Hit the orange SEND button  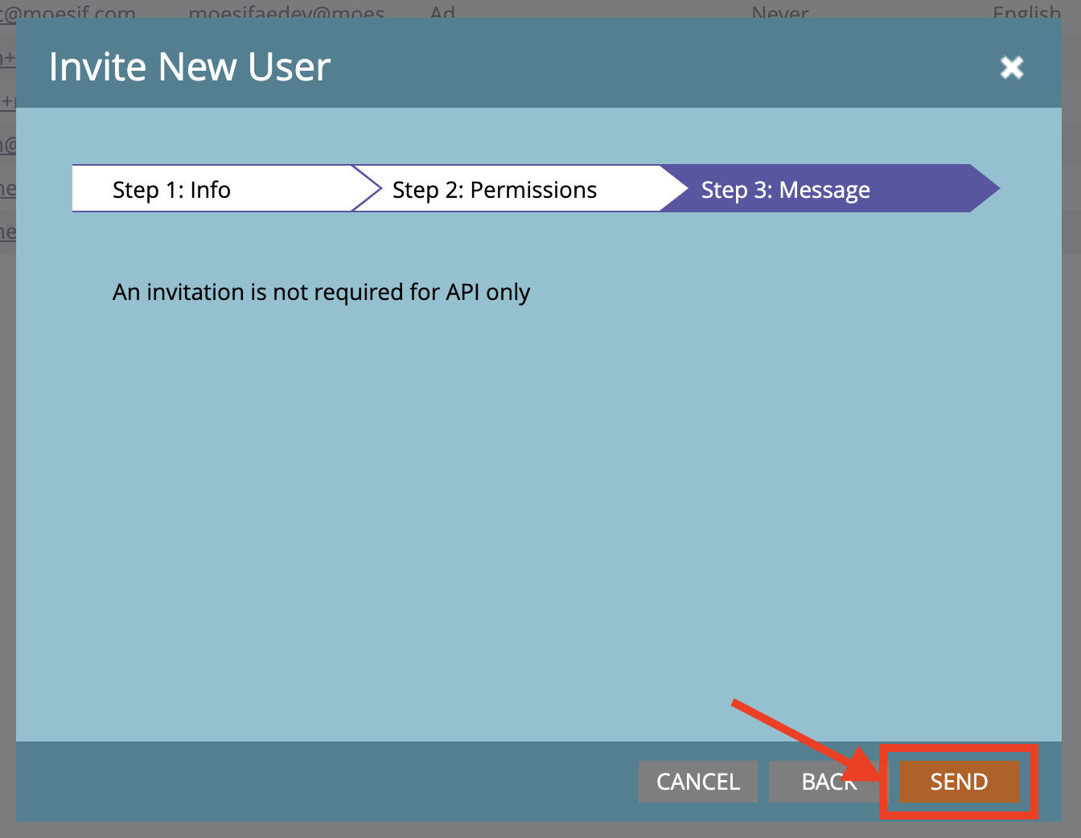click(959, 782)
